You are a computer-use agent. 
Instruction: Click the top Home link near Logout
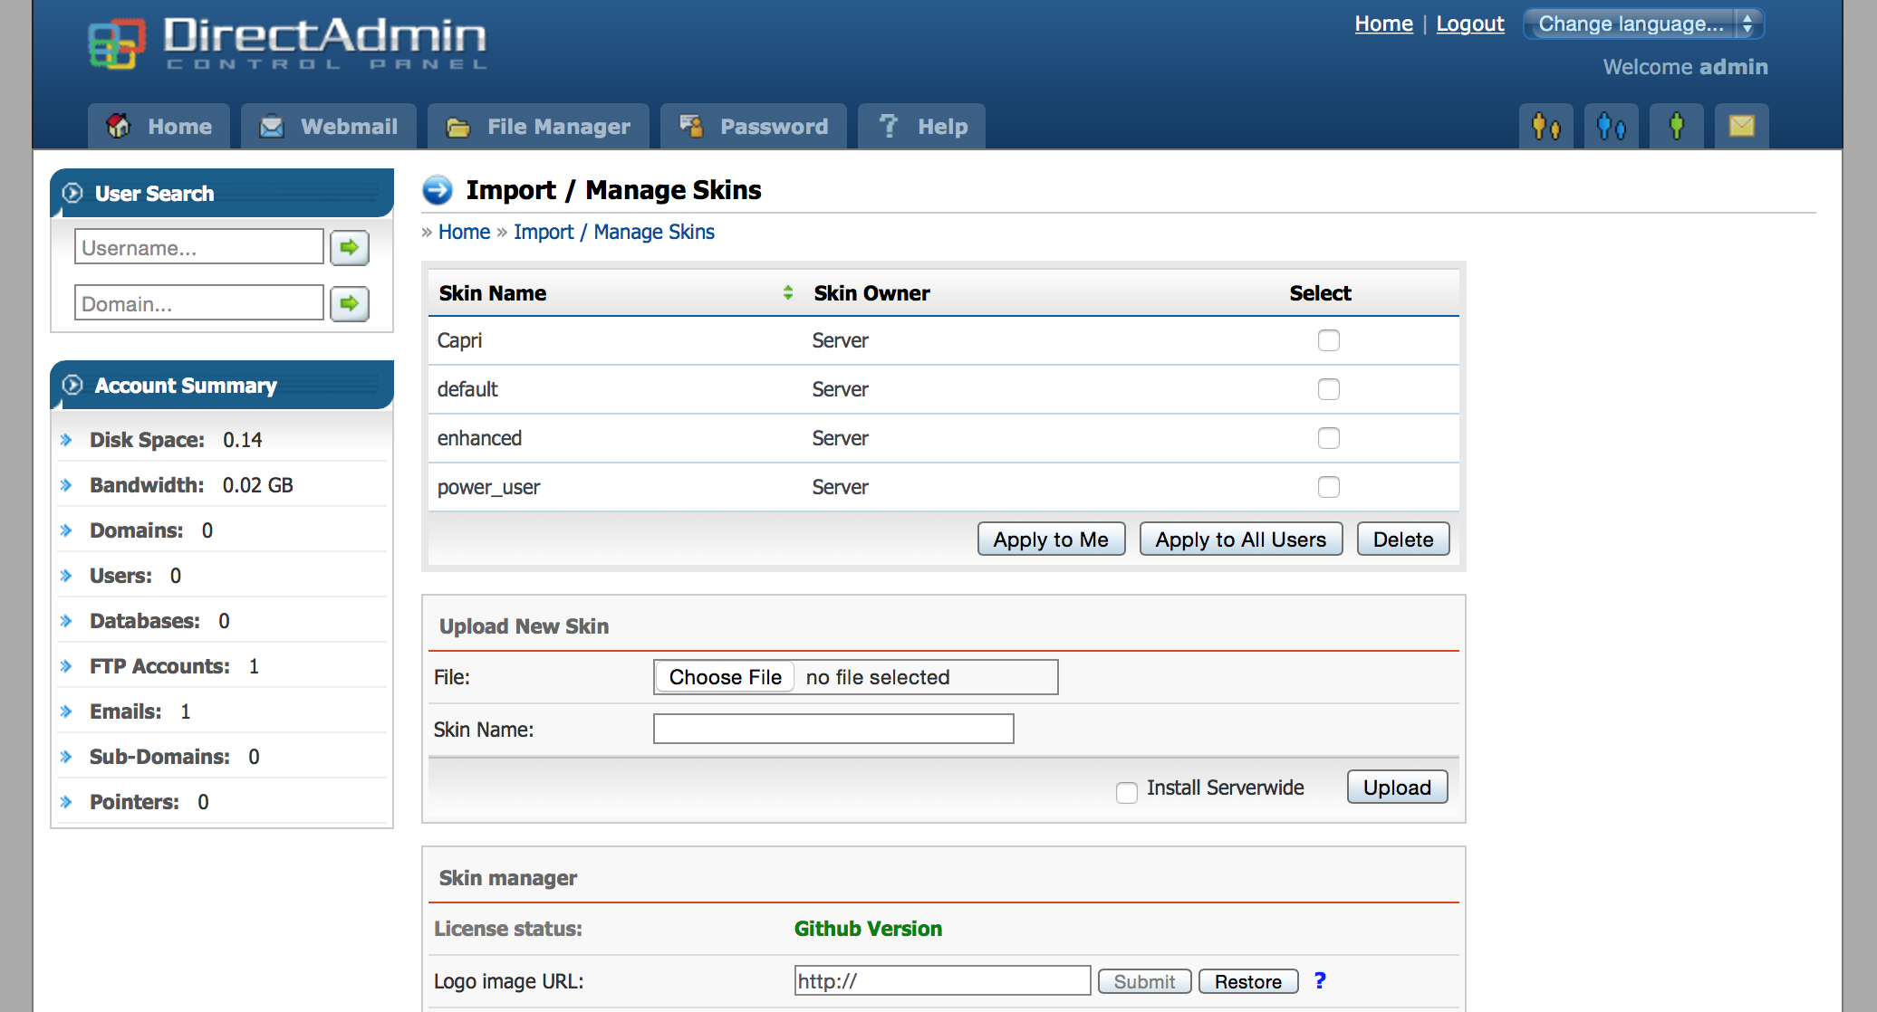tap(1383, 24)
